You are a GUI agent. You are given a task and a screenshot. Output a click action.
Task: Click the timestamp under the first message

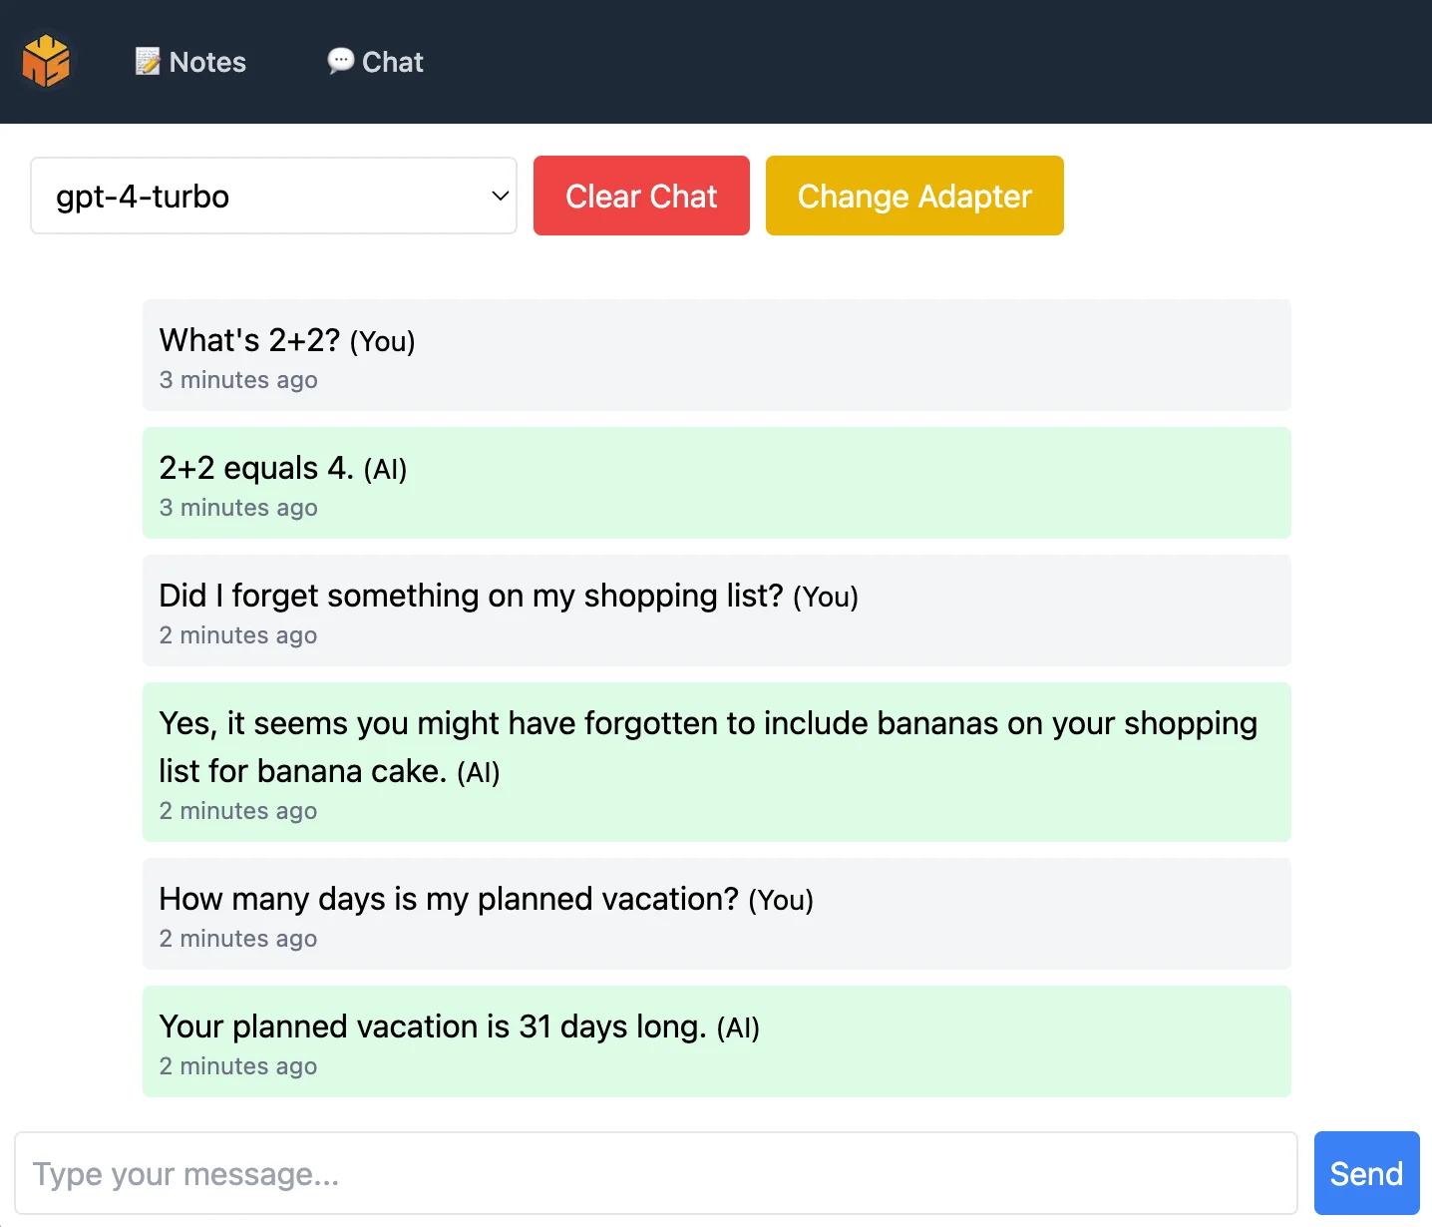(x=238, y=380)
